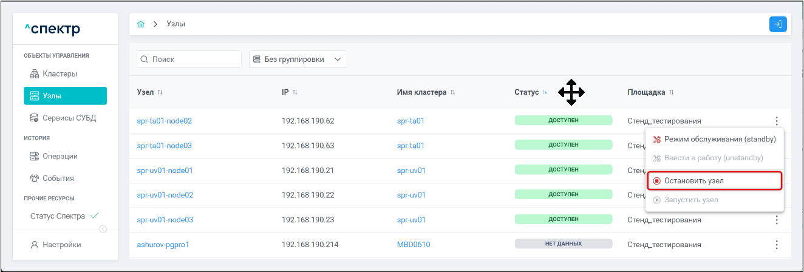804x272 pixels.
Task: Sort by Имя кластера column icon
Action: click(x=453, y=92)
